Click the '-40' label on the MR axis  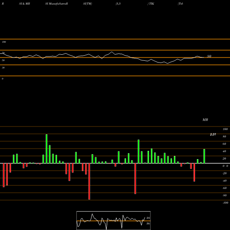[x=224, y=181]
